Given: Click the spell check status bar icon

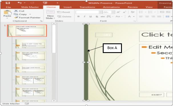Looking at the screenshot, I should point(27,104).
